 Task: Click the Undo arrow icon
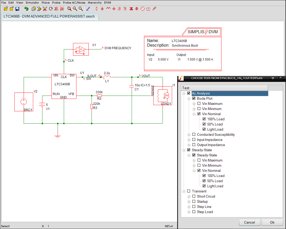pos(26,9)
